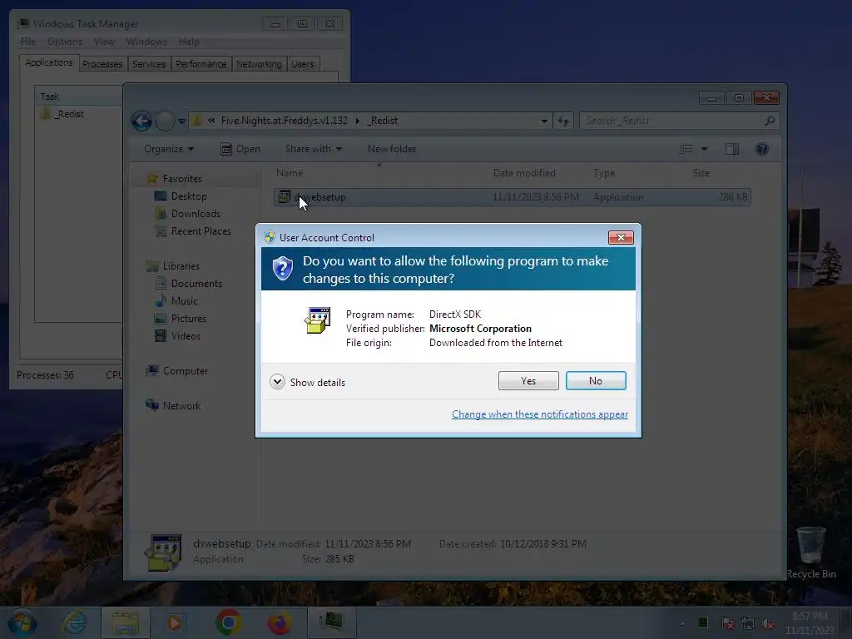Click the Explorer Back navigation arrow

tap(141, 121)
